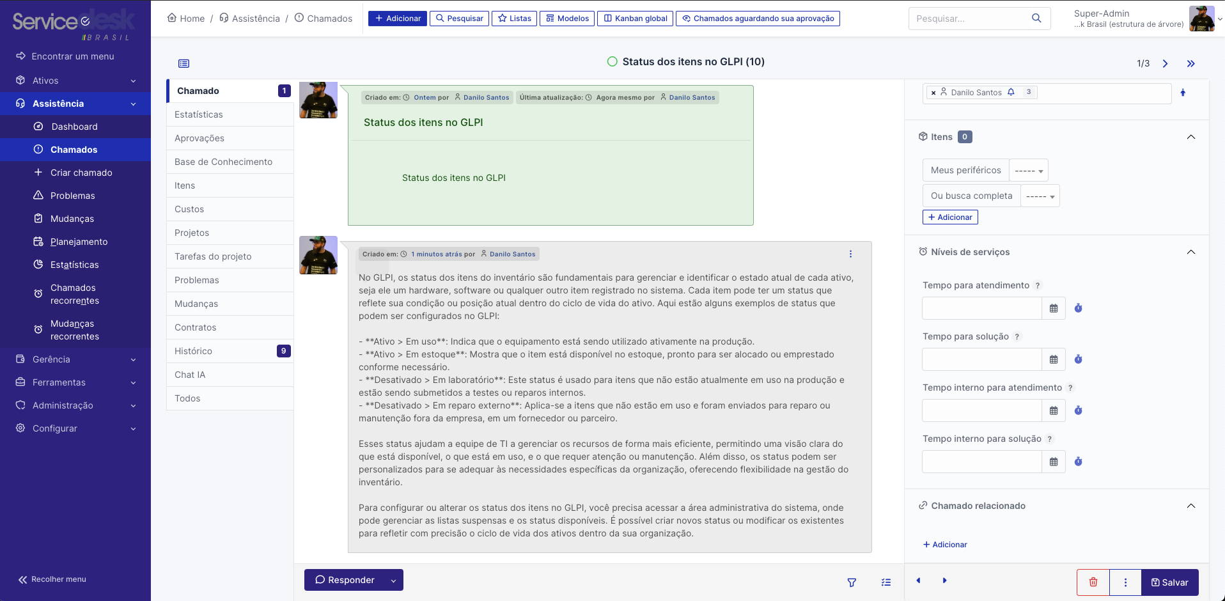
Task: Assign OLA for Tempo interno para solução
Action: [1078, 462]
